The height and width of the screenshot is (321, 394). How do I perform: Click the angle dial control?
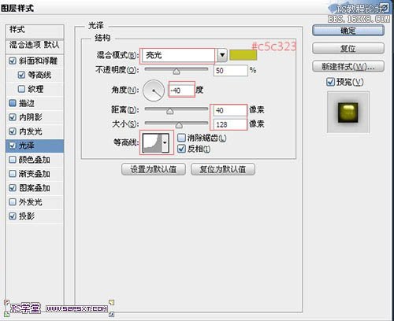click(154, 90)
